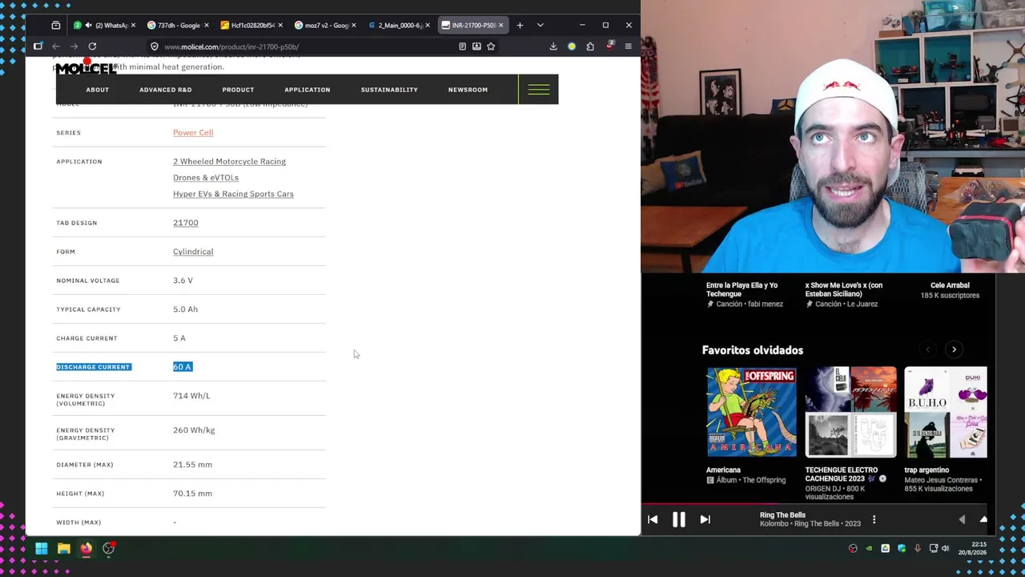Click the Firefox taskbar icon
1025x577 pixels.
(86, 548)
